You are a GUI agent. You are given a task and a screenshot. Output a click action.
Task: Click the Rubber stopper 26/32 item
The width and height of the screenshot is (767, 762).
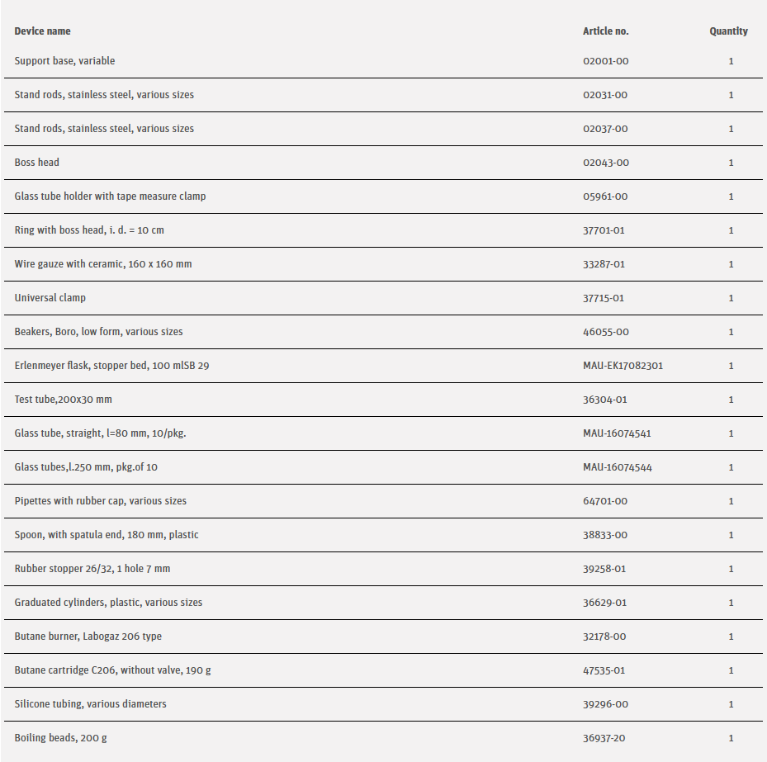click(x=92, y=569)
